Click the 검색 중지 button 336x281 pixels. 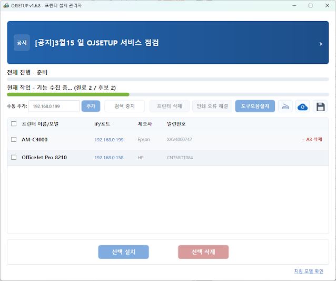[x=124, y=106]
